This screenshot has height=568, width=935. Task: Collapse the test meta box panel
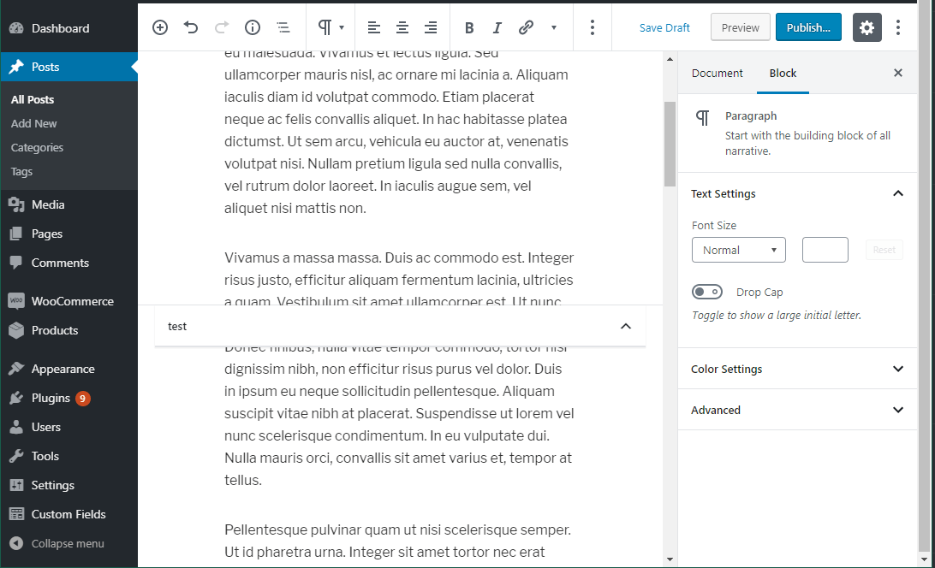tap(625, 326)
